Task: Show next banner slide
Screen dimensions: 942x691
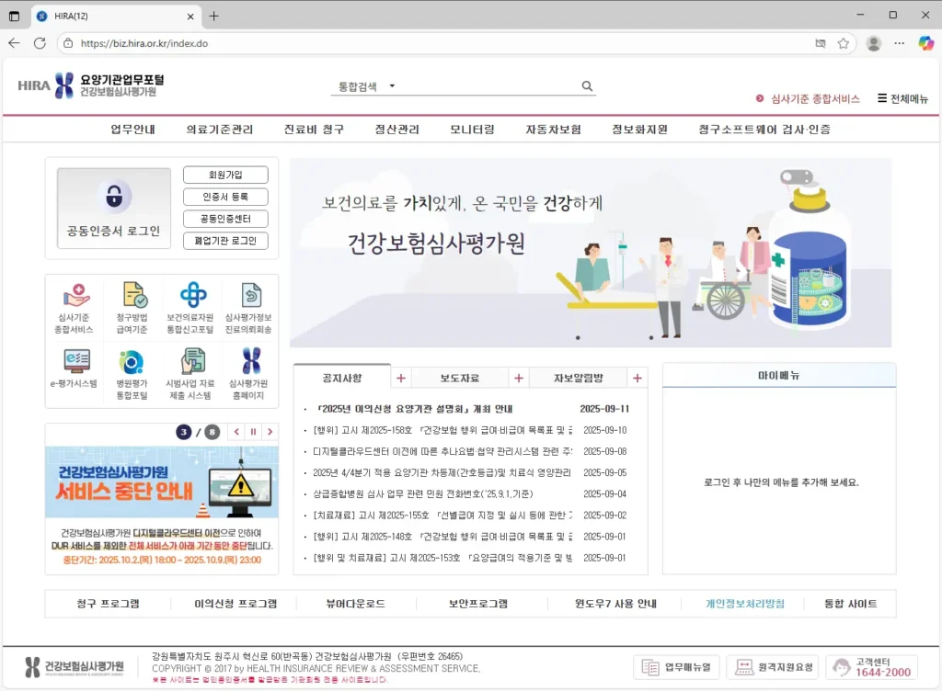Action: 270,432
